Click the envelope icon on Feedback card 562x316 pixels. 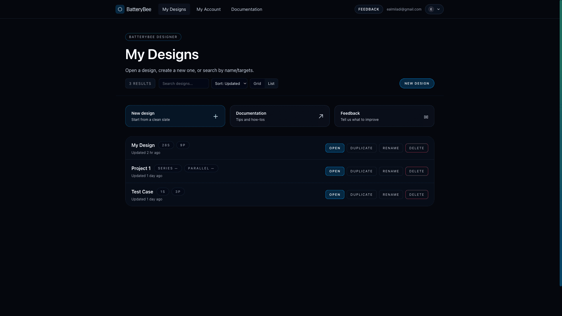point(426,117)
